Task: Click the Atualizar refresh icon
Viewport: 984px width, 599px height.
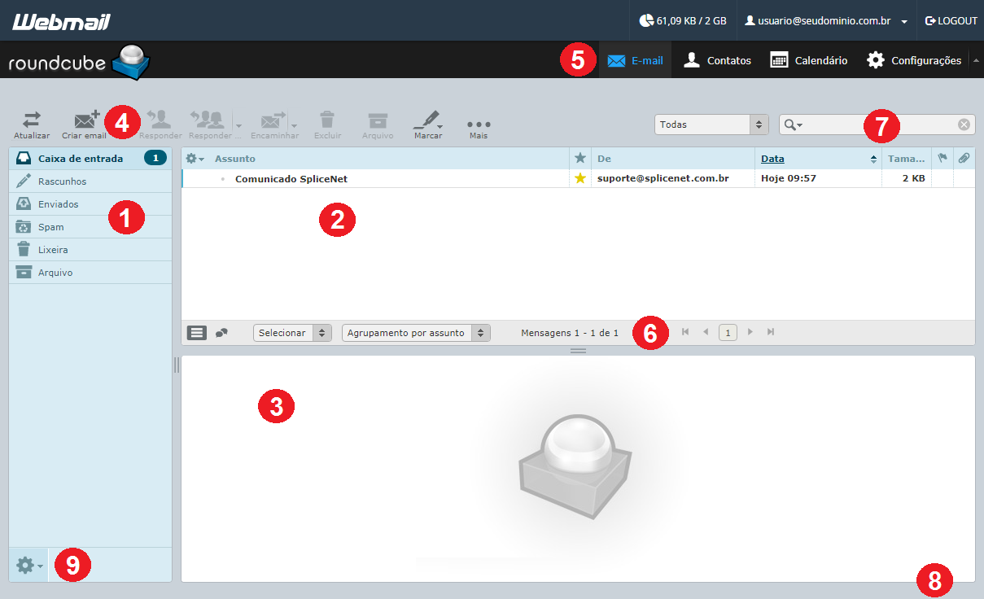Action: click(x=31, y=120)
